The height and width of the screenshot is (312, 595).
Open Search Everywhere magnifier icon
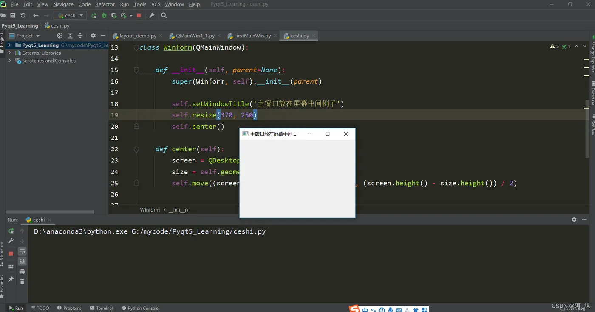coord(164,15)
